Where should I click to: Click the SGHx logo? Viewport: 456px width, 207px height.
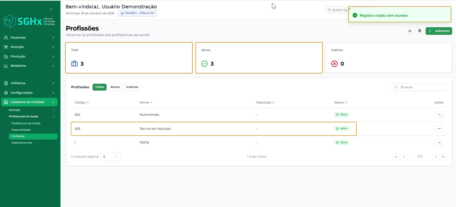click(x=29, y=21)
